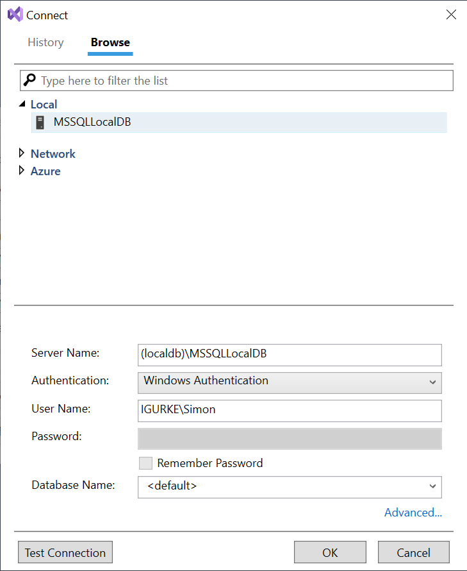Close the Connect dialog window
467x571 pixels.
451,15
